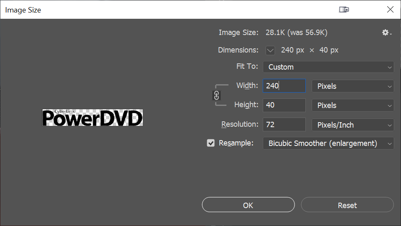Click the "Width:" label
The height and width of the screenshot is (226, 401).
[x=247, y=85]
